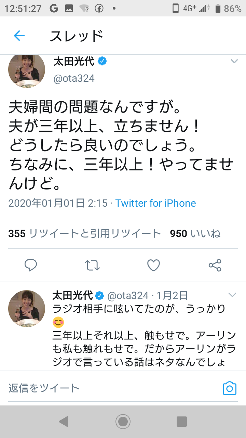Image resolution: width=246 pixels, height=438 pixels.
Task: Open the Twitter for iPhone link
Action: pos(156,203)
